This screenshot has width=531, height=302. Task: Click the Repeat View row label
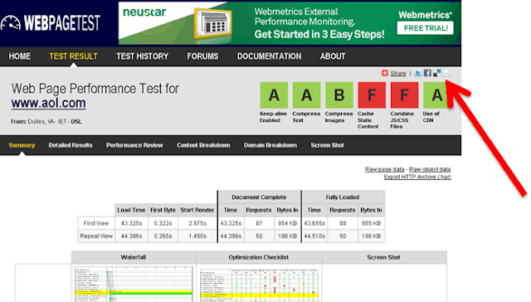tap(96, 236)
